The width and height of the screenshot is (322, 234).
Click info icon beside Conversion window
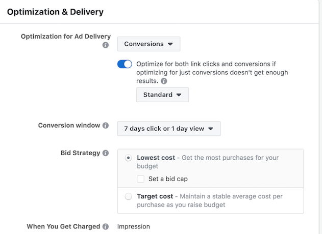click(106, 125)
